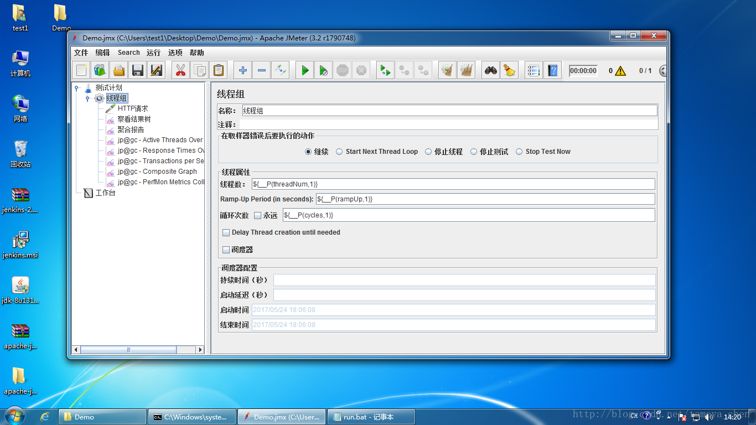The image size is (756, 425).
Task: Switch to the C:\Windows\system command prompt taskbar button
Action: click(191, 417)
